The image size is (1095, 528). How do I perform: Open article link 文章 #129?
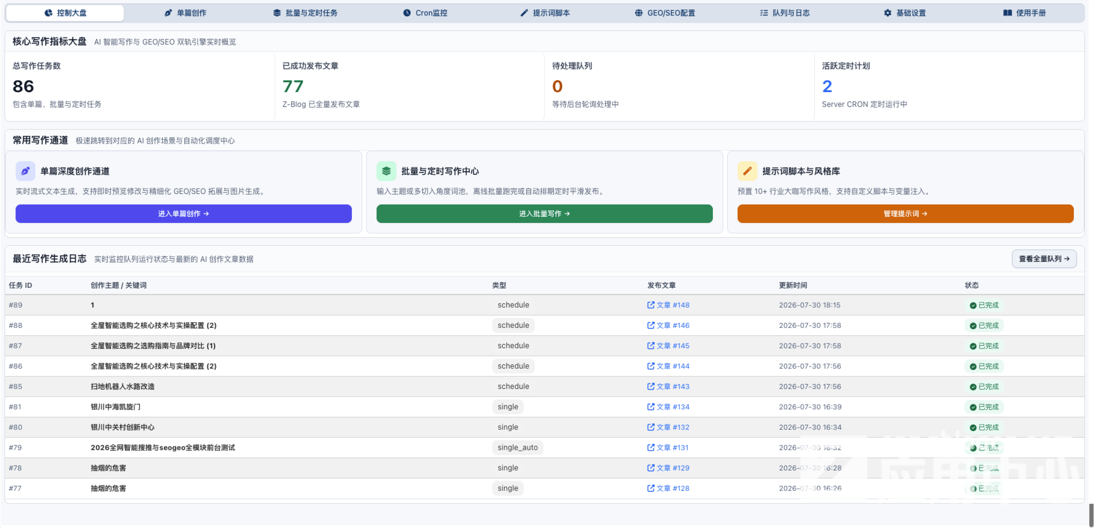click(668, 468)
